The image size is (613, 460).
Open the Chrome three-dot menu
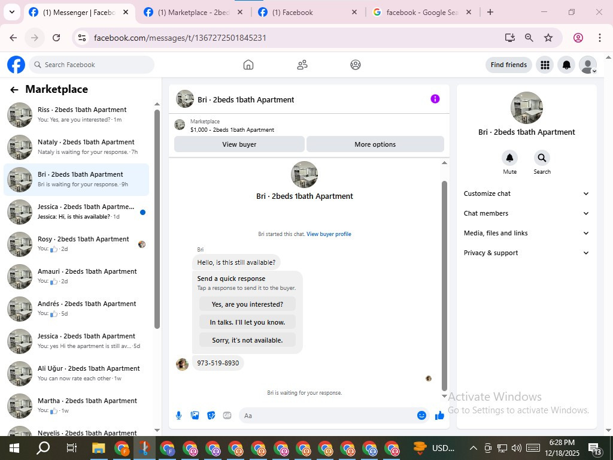pos(600,38)
